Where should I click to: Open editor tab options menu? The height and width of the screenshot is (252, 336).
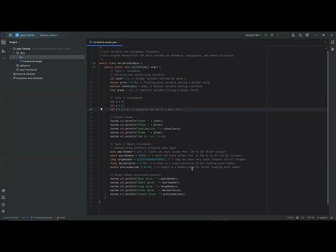tap(325, 42)
